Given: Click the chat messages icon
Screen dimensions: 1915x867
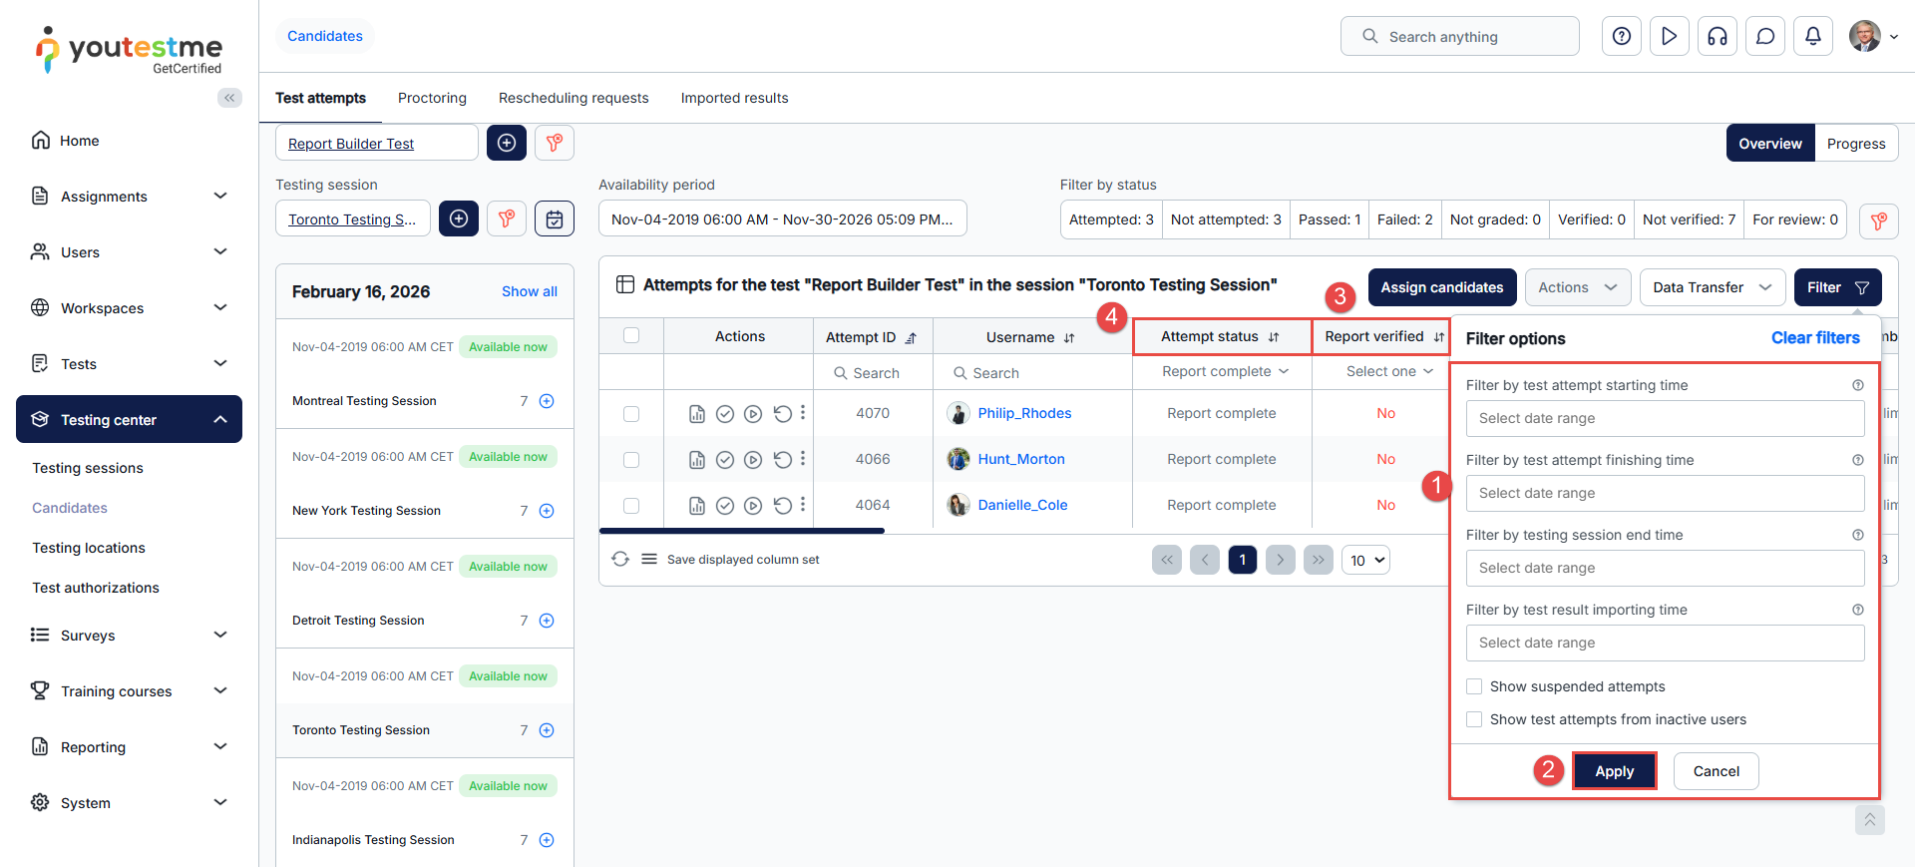Looking at the screenshot, I should click(1764, 37).
